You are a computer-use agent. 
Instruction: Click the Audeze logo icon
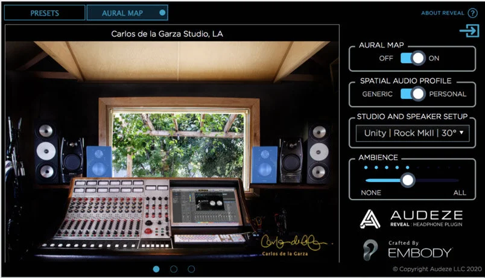pos(370,220)
